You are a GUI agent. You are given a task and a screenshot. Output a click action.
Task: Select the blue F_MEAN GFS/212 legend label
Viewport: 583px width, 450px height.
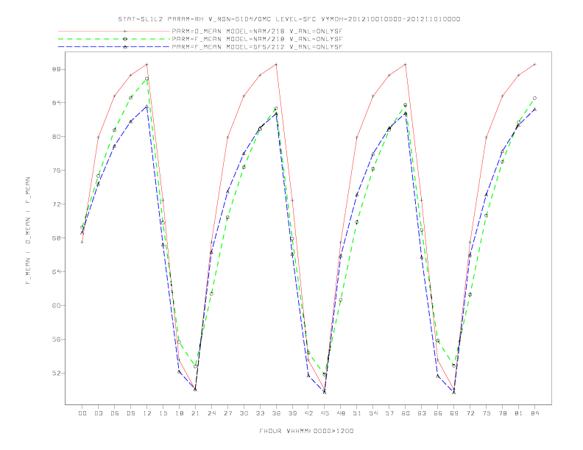257,47
